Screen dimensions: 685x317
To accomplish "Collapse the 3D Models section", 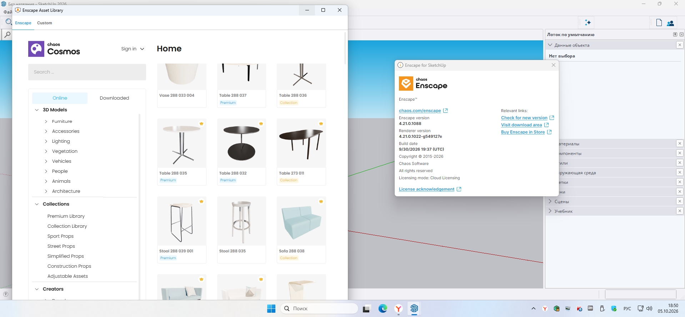I will pyautogui.click(x=37, y=110).
